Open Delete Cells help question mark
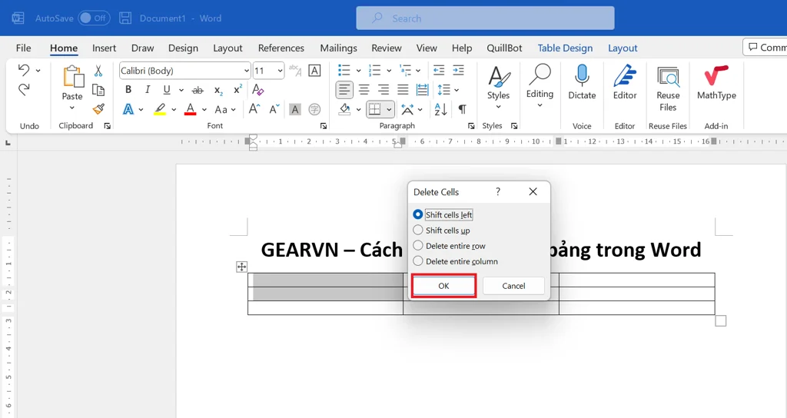 (x=498, y=191)
